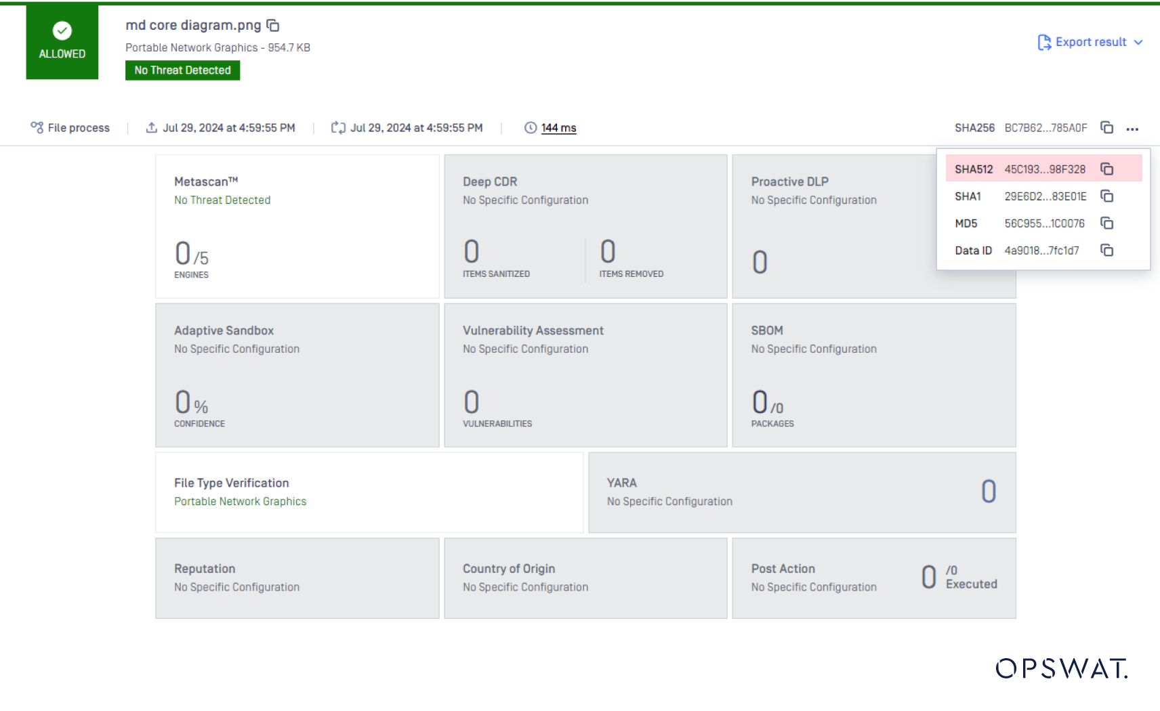Expand the Export result chevron arrow
Screen dimensions: 1160x711
click(x=1138, y=42)
